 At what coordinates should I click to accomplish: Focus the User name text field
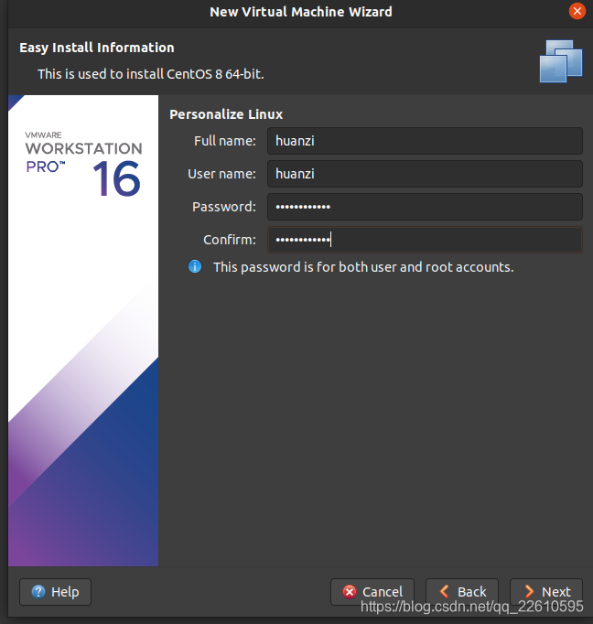tap(425, 174)
